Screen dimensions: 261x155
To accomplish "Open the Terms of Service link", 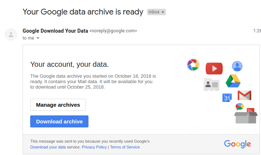I will [x=125, y=147].
